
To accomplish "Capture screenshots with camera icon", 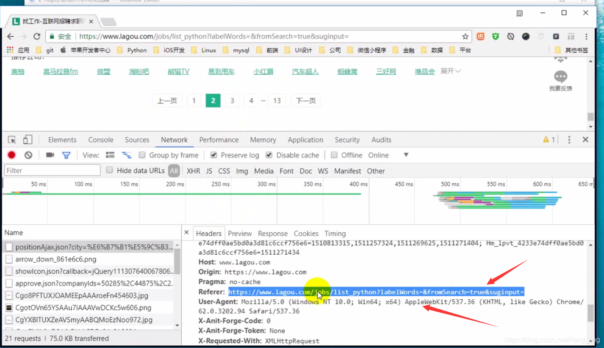I will point(50,155).
